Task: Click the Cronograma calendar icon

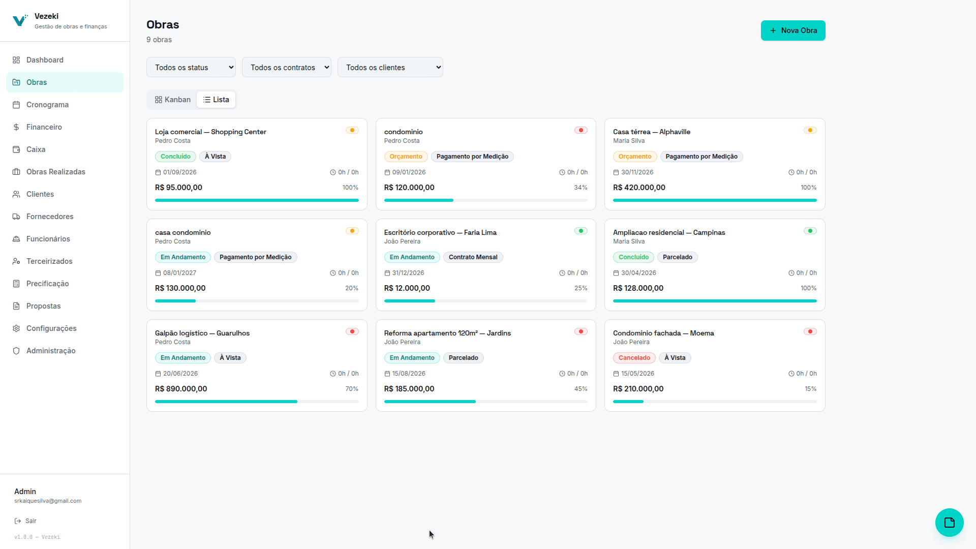Action: click(16, 105)
